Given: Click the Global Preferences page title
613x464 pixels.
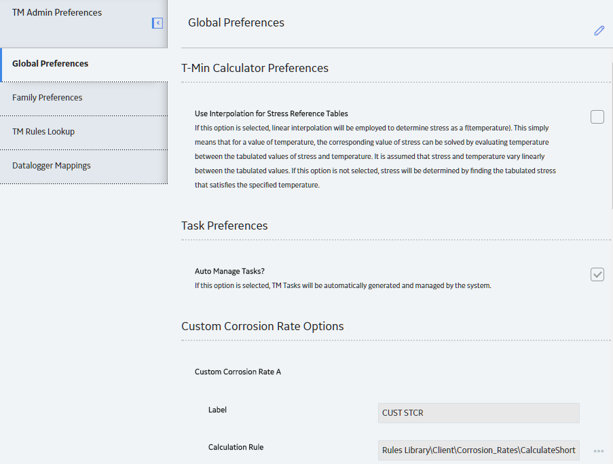Looking at the screenshot, I should click(x=236, y=22).
